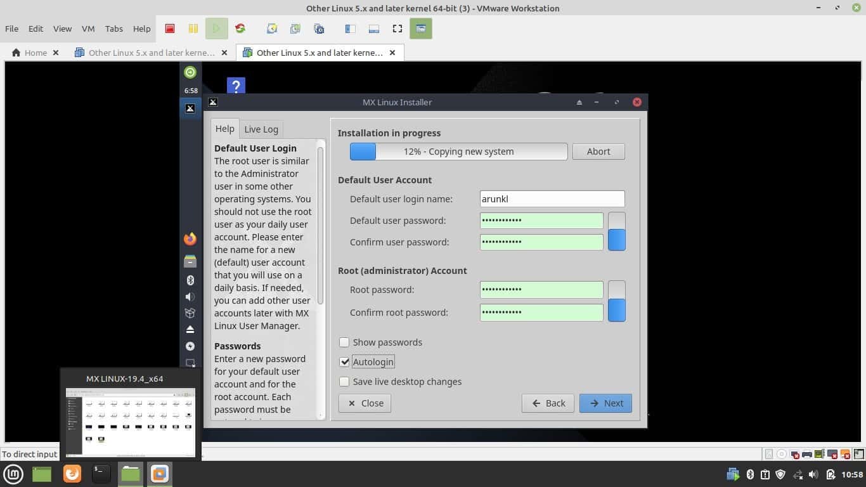Click the Unity/console view icon in VMware toolbar
866x487 pixels.
coord(421,29)
